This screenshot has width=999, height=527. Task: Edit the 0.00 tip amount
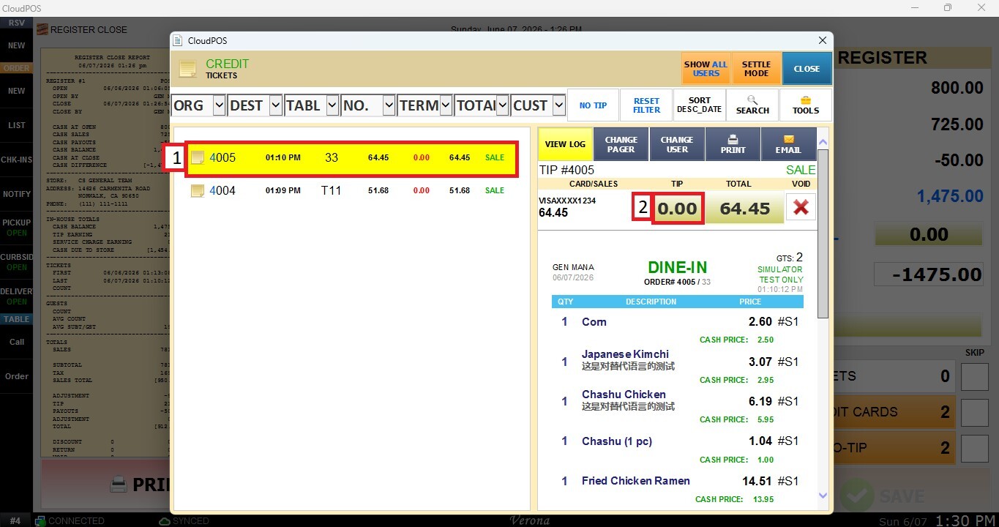677,208
